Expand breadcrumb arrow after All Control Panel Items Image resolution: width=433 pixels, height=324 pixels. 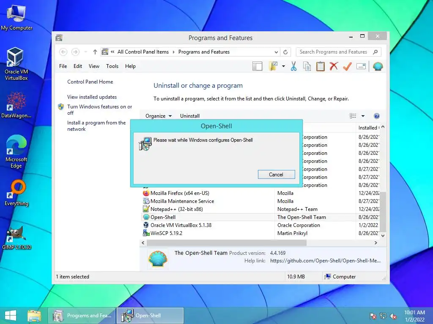coord(174,52)
